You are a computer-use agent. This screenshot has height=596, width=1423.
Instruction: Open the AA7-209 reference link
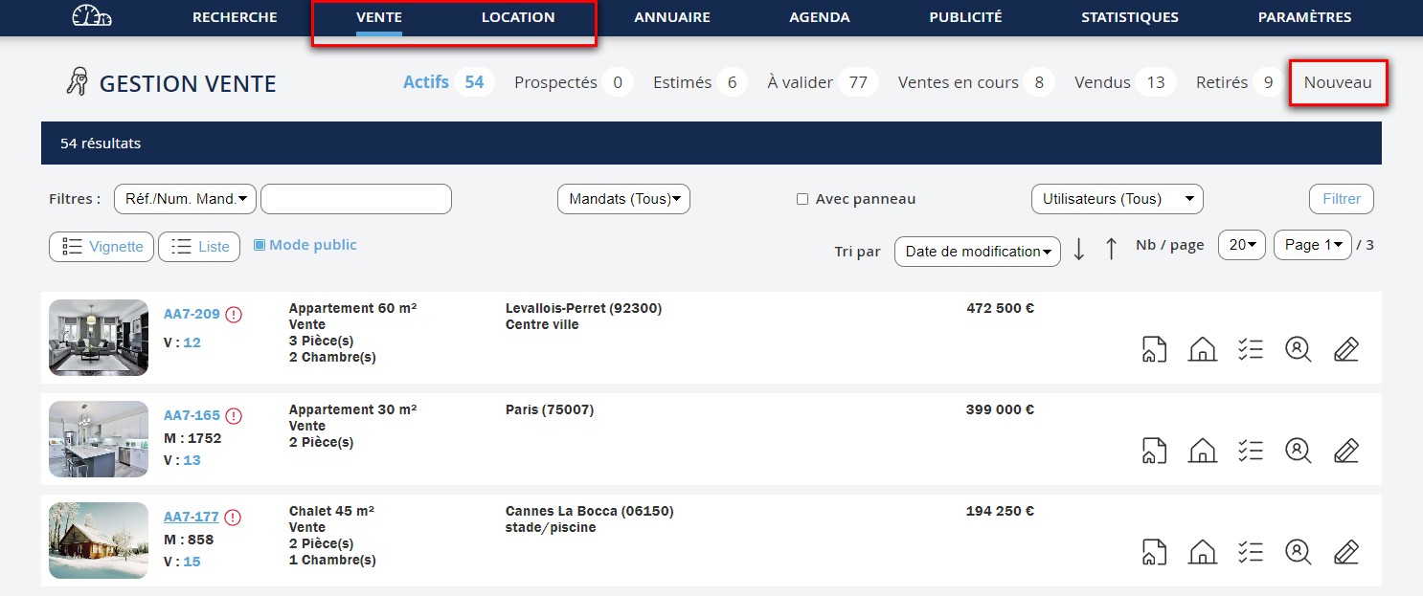click(x=192, y=314)
